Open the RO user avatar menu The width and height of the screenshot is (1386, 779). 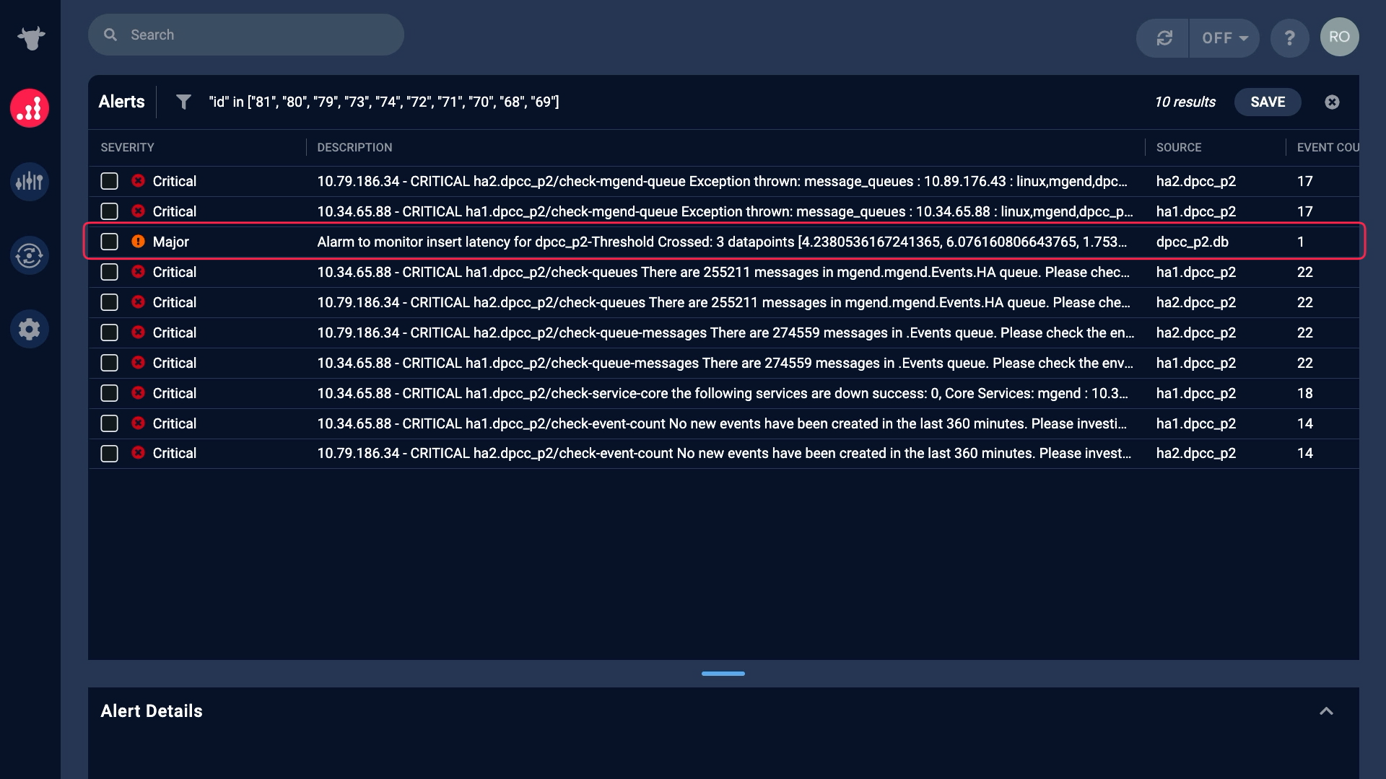point(1339,37)
